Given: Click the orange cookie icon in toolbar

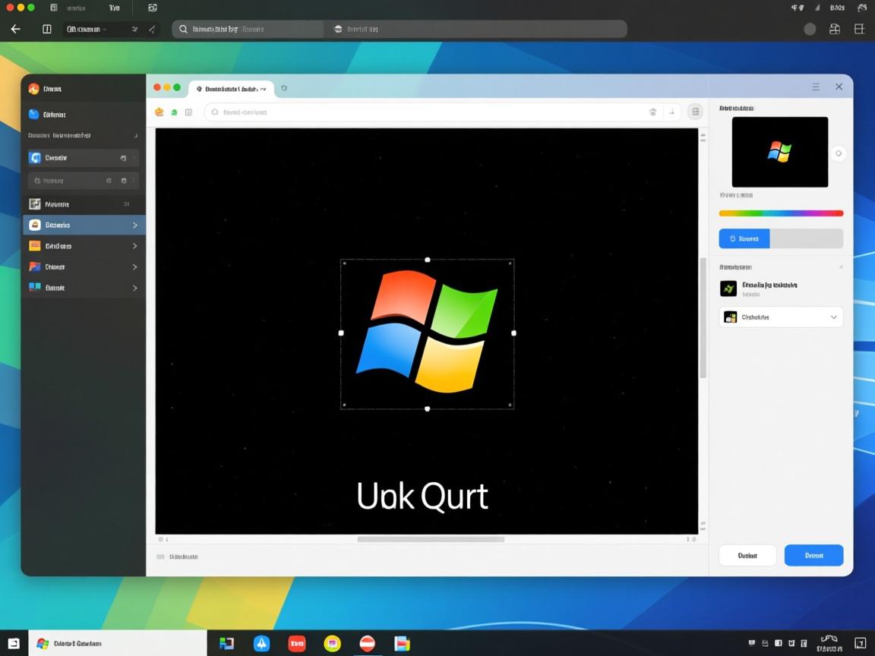Looking at the screenshot, I should [x=160, y=112].
